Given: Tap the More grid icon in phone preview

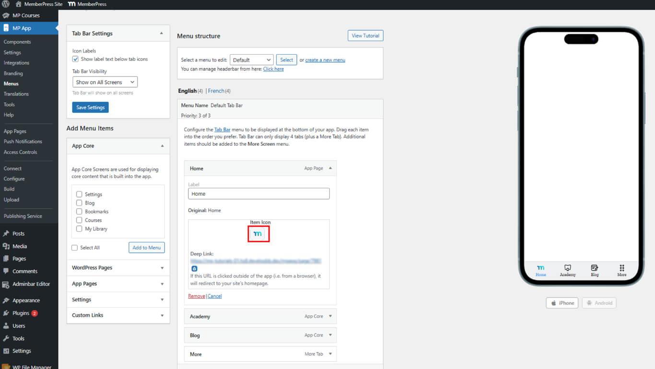Looking at the screenshot, I should click(x=622, y=268).
